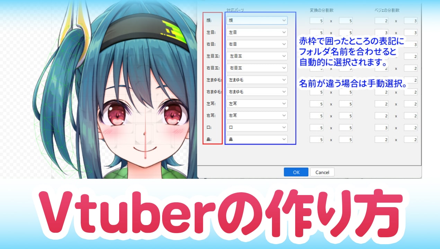Viewport: 440px width, 249px height.
Task: Click the 左まゆ毛 dropdown arrow
Action: point(284,80)
